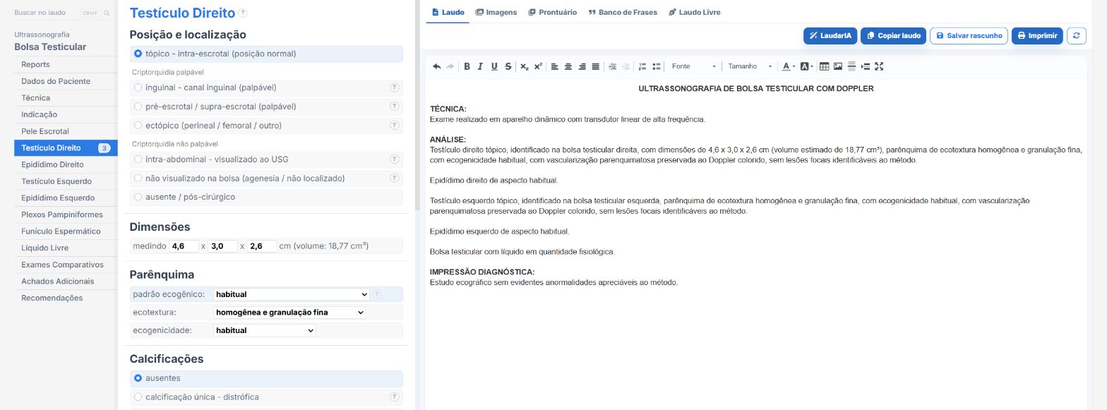Image resolution: width=1107 pixels, height=410 pixels.
Task: Open the Tamanho font size dropdown
Action: pos(750,66)
